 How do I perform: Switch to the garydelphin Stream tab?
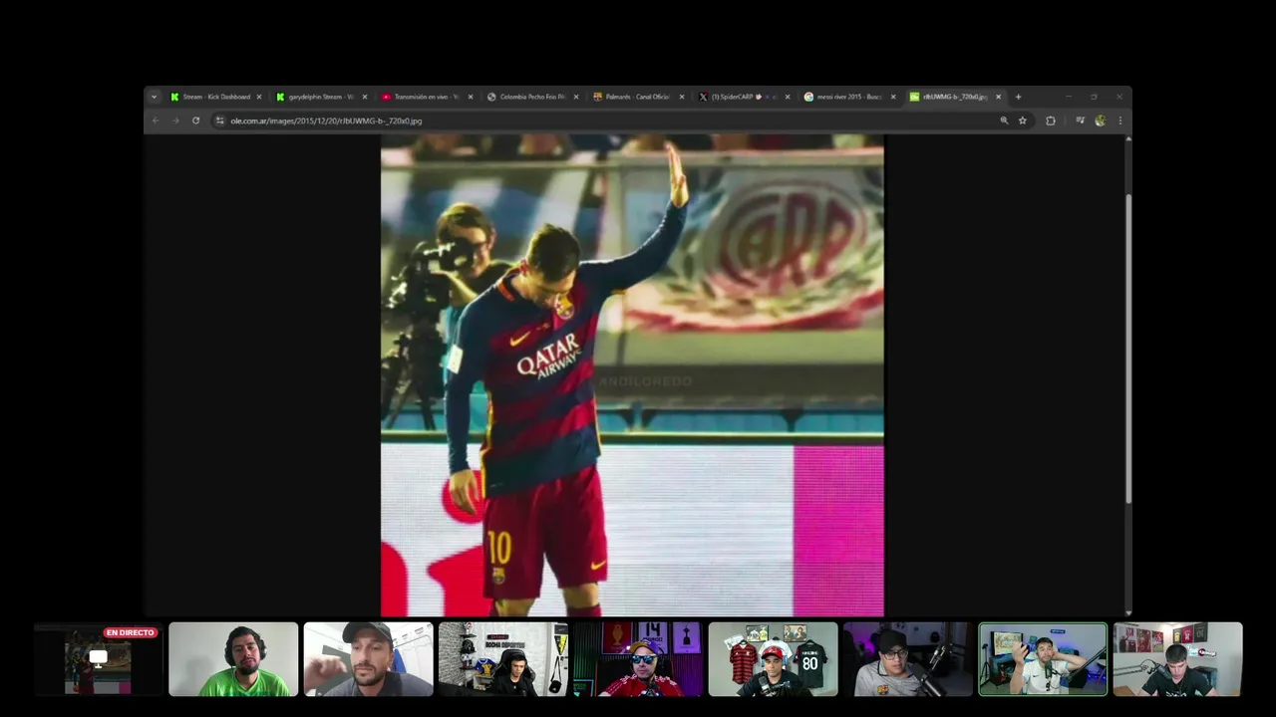tap(321, 97)
